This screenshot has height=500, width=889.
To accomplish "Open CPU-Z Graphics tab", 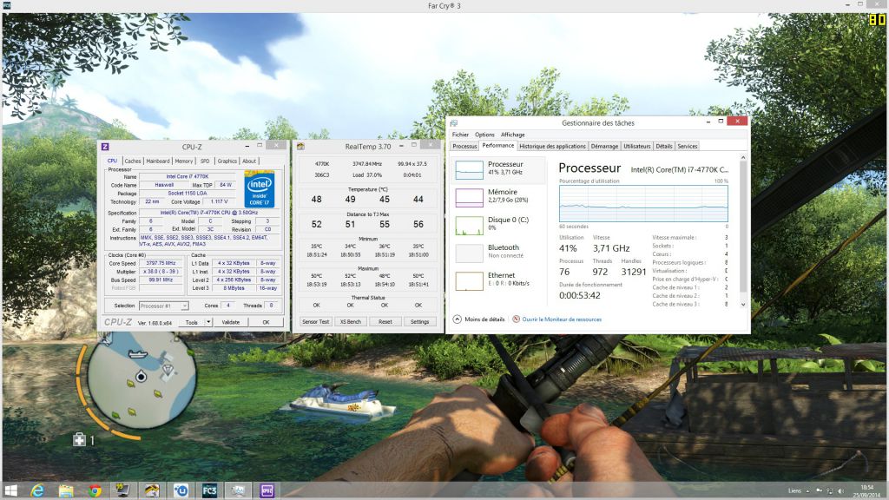I will pos(227,161).
